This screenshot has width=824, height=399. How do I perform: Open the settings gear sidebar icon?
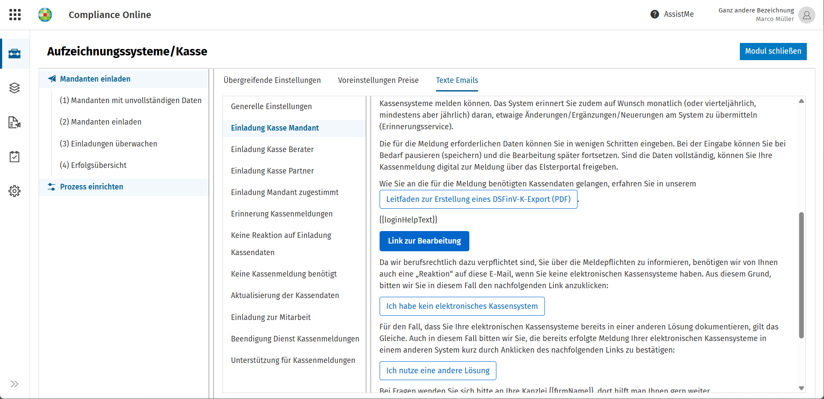click(15, 191)
